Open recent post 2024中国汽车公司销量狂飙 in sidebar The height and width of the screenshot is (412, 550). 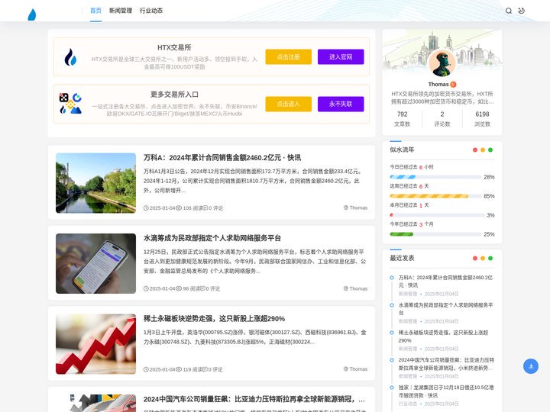click(446, 364)
